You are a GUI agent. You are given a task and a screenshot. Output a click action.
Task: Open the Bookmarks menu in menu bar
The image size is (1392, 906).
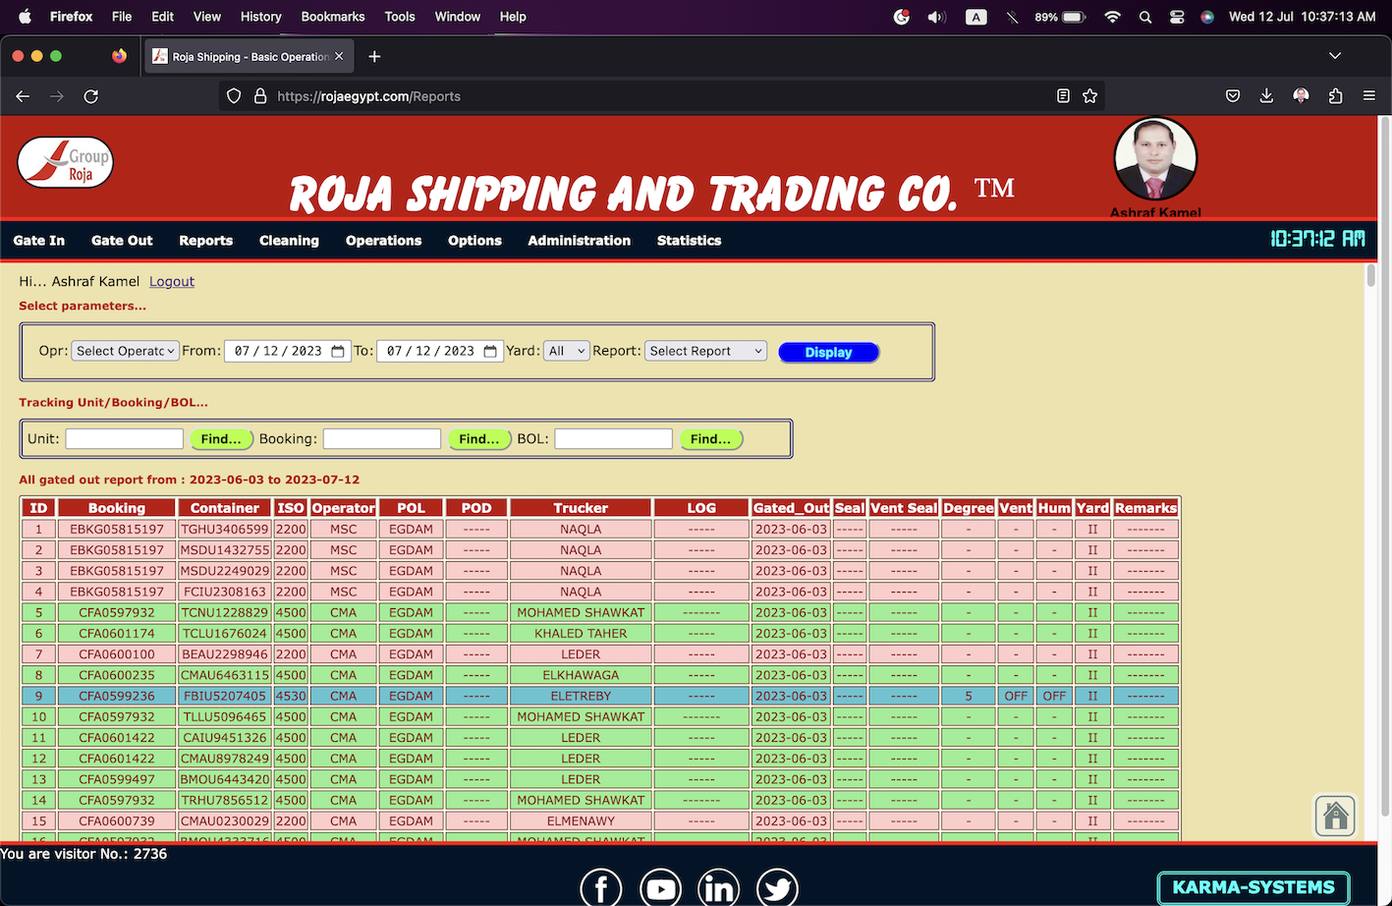tap(333, 17)
